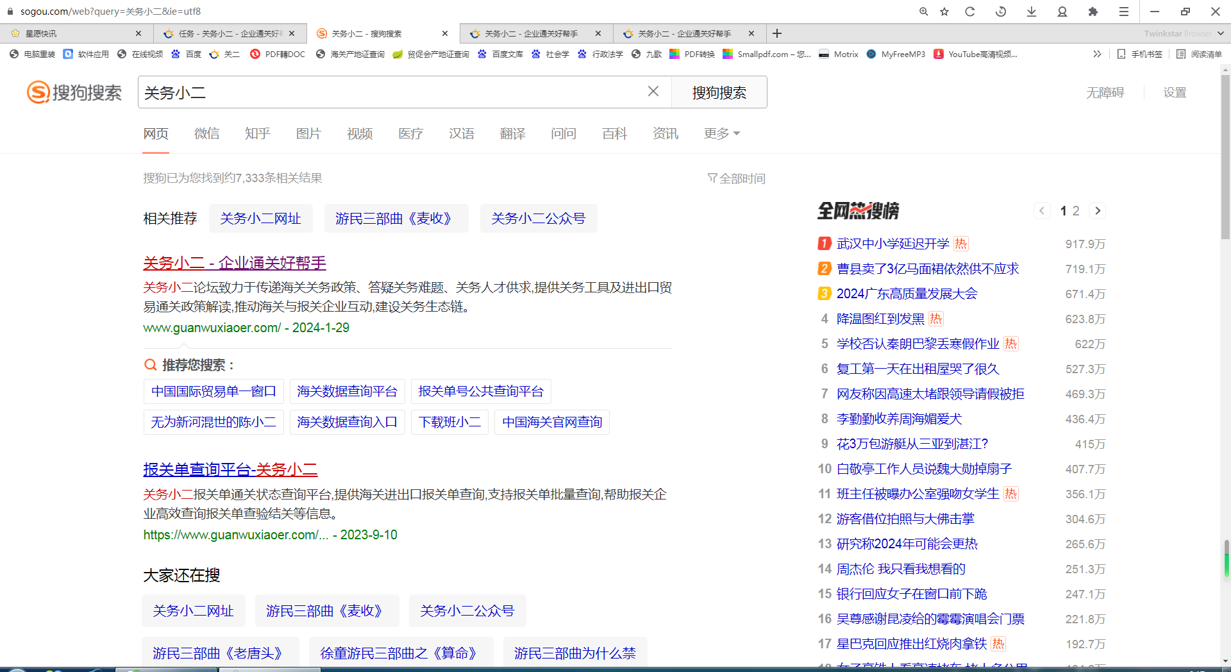This screenshot has height=672, width=1231.
Task: Click the 关务小二网址 related recommendation
Action: click(260, 219)
